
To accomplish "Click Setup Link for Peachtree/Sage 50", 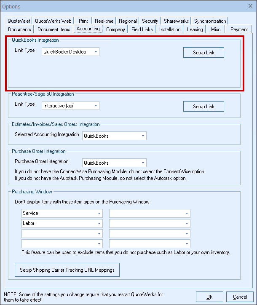I will (x=203, y=106).
